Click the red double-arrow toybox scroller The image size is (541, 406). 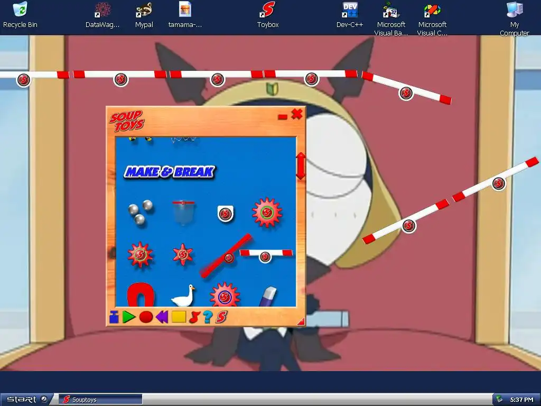[301, 165]
